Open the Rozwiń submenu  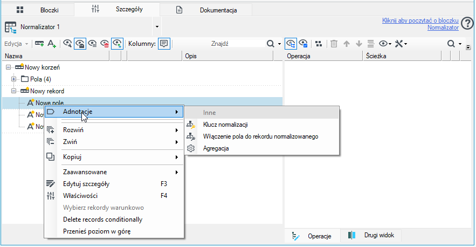pos(114,130)
